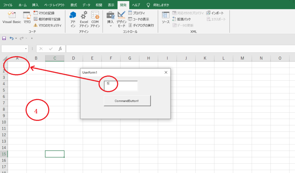
Task: Open the redo history dropdown
Action: point(26,38)
